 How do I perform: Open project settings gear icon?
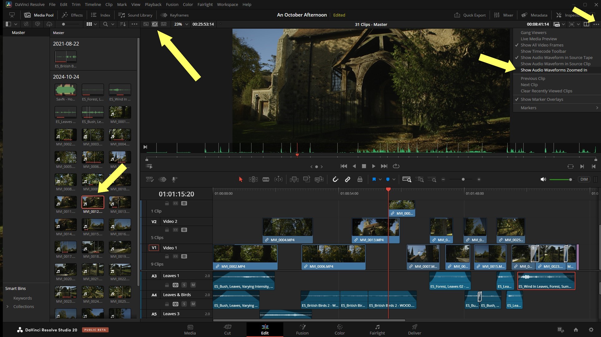click(x=591, y=330)
